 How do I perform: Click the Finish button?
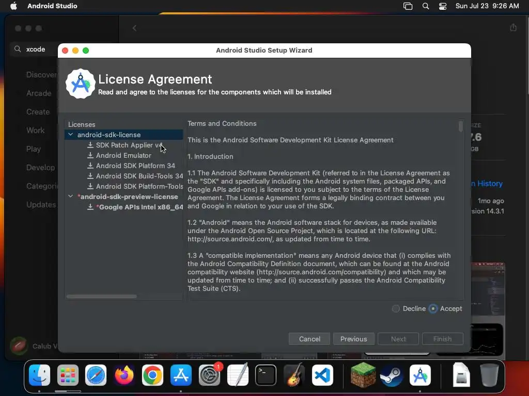pyautogui.click(x=443, y=339)
